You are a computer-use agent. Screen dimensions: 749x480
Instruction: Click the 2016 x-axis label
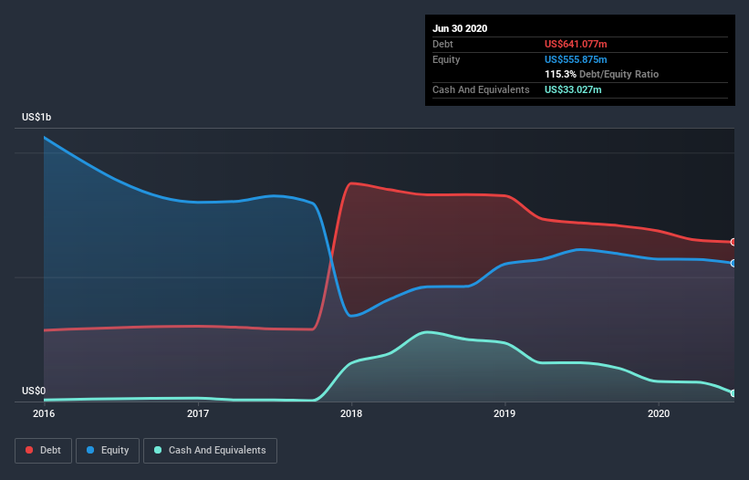point(44,413)
